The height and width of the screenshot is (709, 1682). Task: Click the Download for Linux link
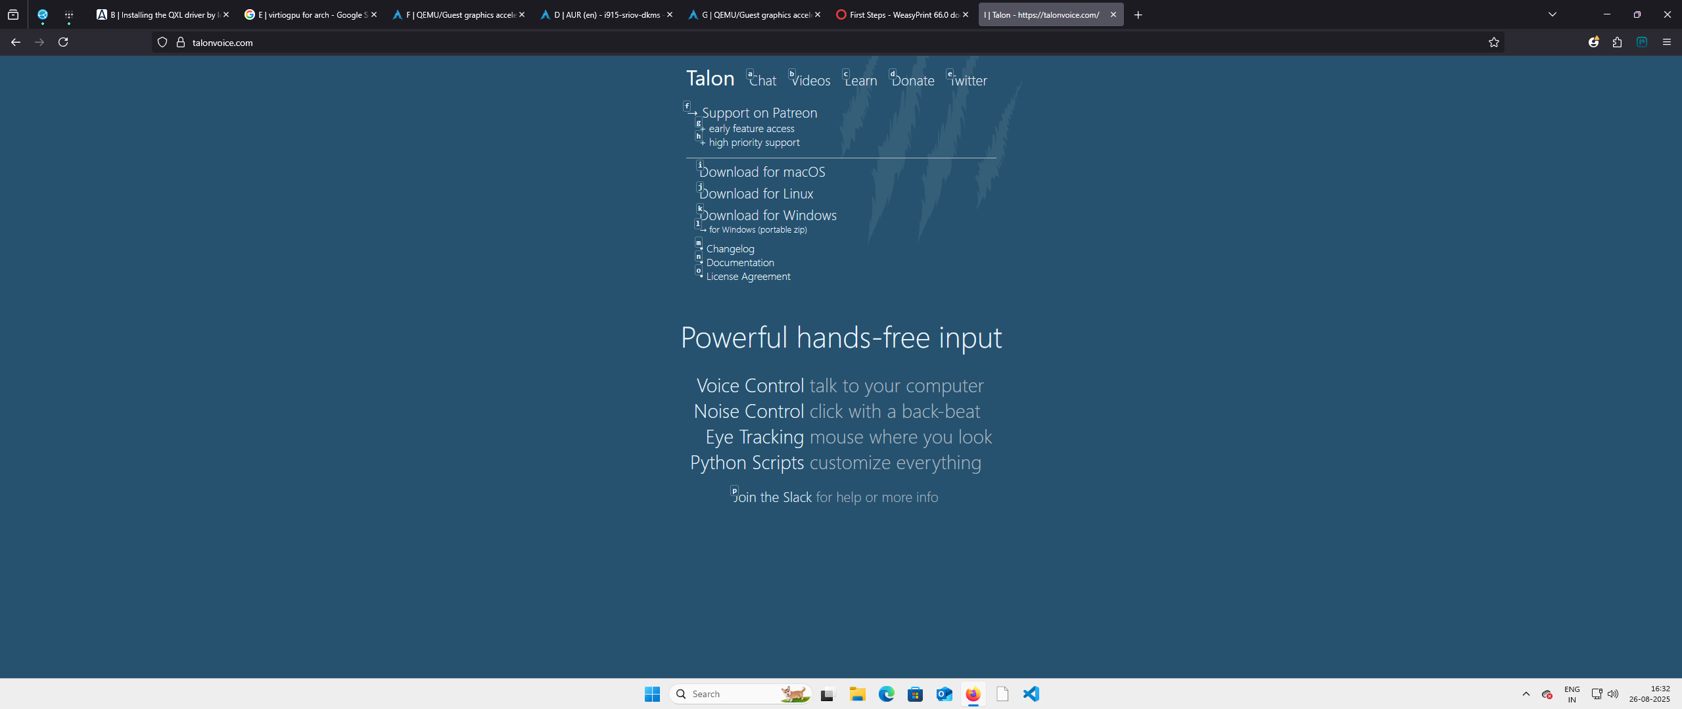click(757, 193)
